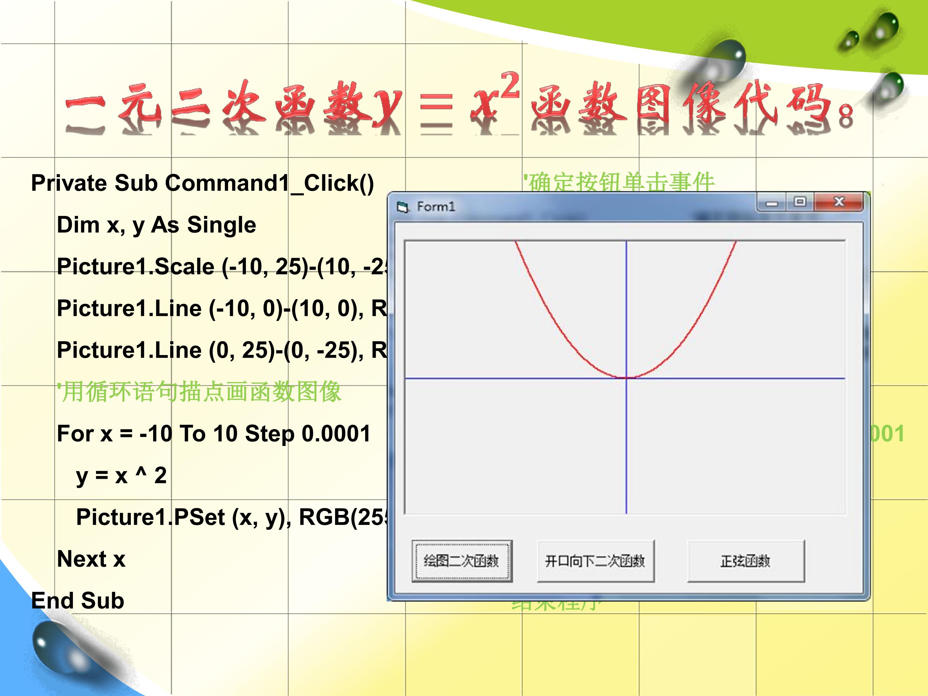
Task: Click the 开口向下二次函数 button
Action: [x=595, y=561]
